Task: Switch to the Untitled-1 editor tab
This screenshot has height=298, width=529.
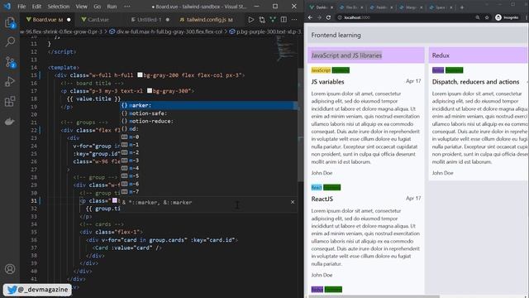Action: click(x=149, y=20)
